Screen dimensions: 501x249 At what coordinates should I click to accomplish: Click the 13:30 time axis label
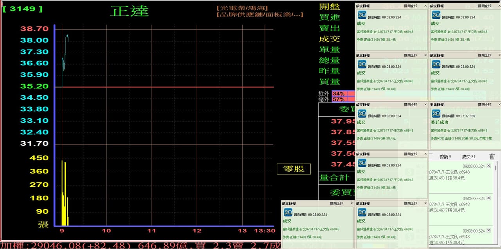coord(265,231)
